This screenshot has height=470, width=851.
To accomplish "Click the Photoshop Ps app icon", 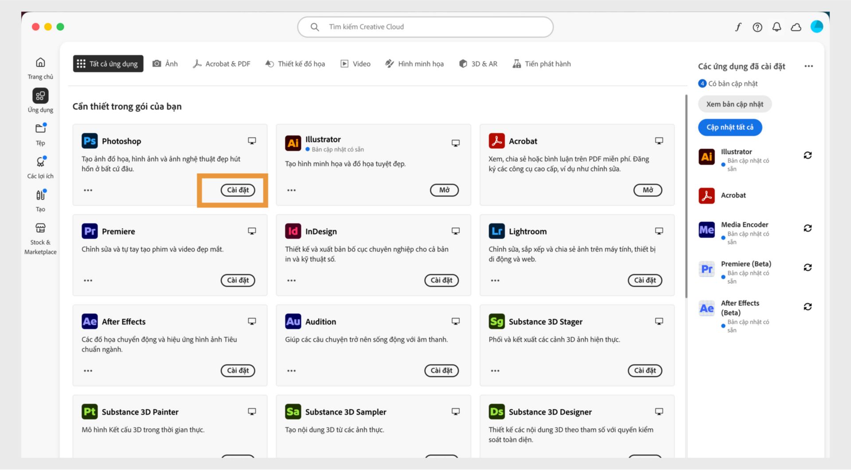I will [90, 141].
